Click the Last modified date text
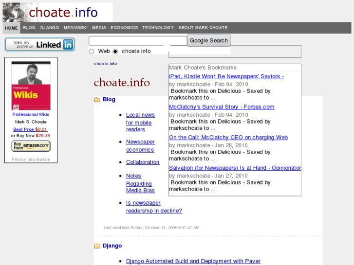Viewport: 354px width, 265px height. point(151,228)
